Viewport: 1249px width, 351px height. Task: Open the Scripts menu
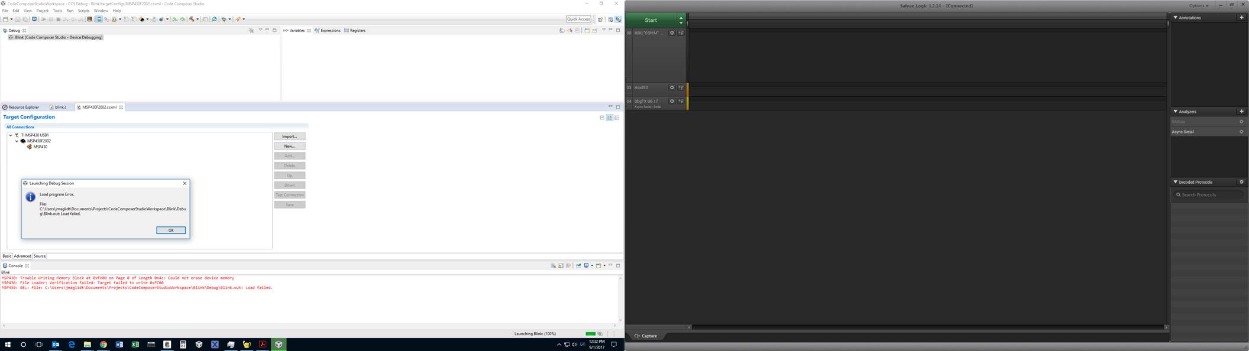(84, 11)
